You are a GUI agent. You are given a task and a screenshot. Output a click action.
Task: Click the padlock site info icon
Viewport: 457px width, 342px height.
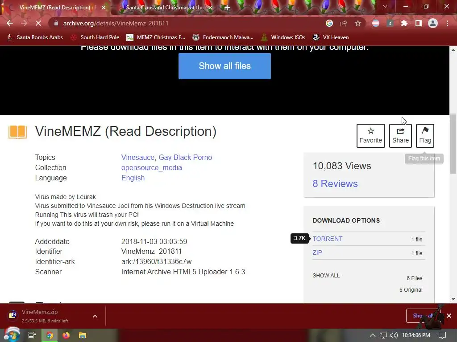(56, 23)
